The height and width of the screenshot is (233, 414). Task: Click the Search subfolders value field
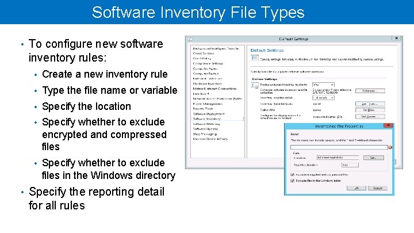(350, 165)
